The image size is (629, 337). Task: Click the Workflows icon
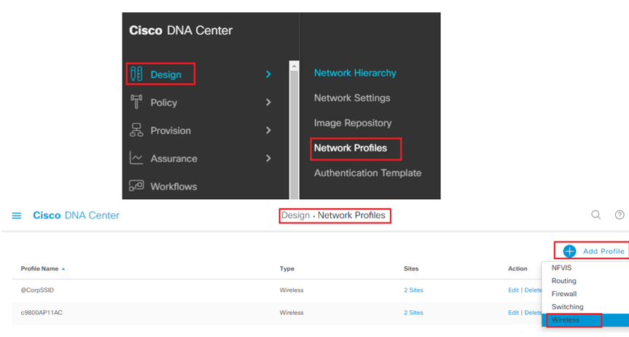[136, 185]
